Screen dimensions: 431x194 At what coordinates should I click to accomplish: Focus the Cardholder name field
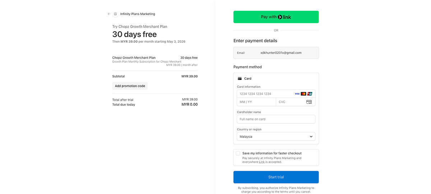click(x=276, y=119)
